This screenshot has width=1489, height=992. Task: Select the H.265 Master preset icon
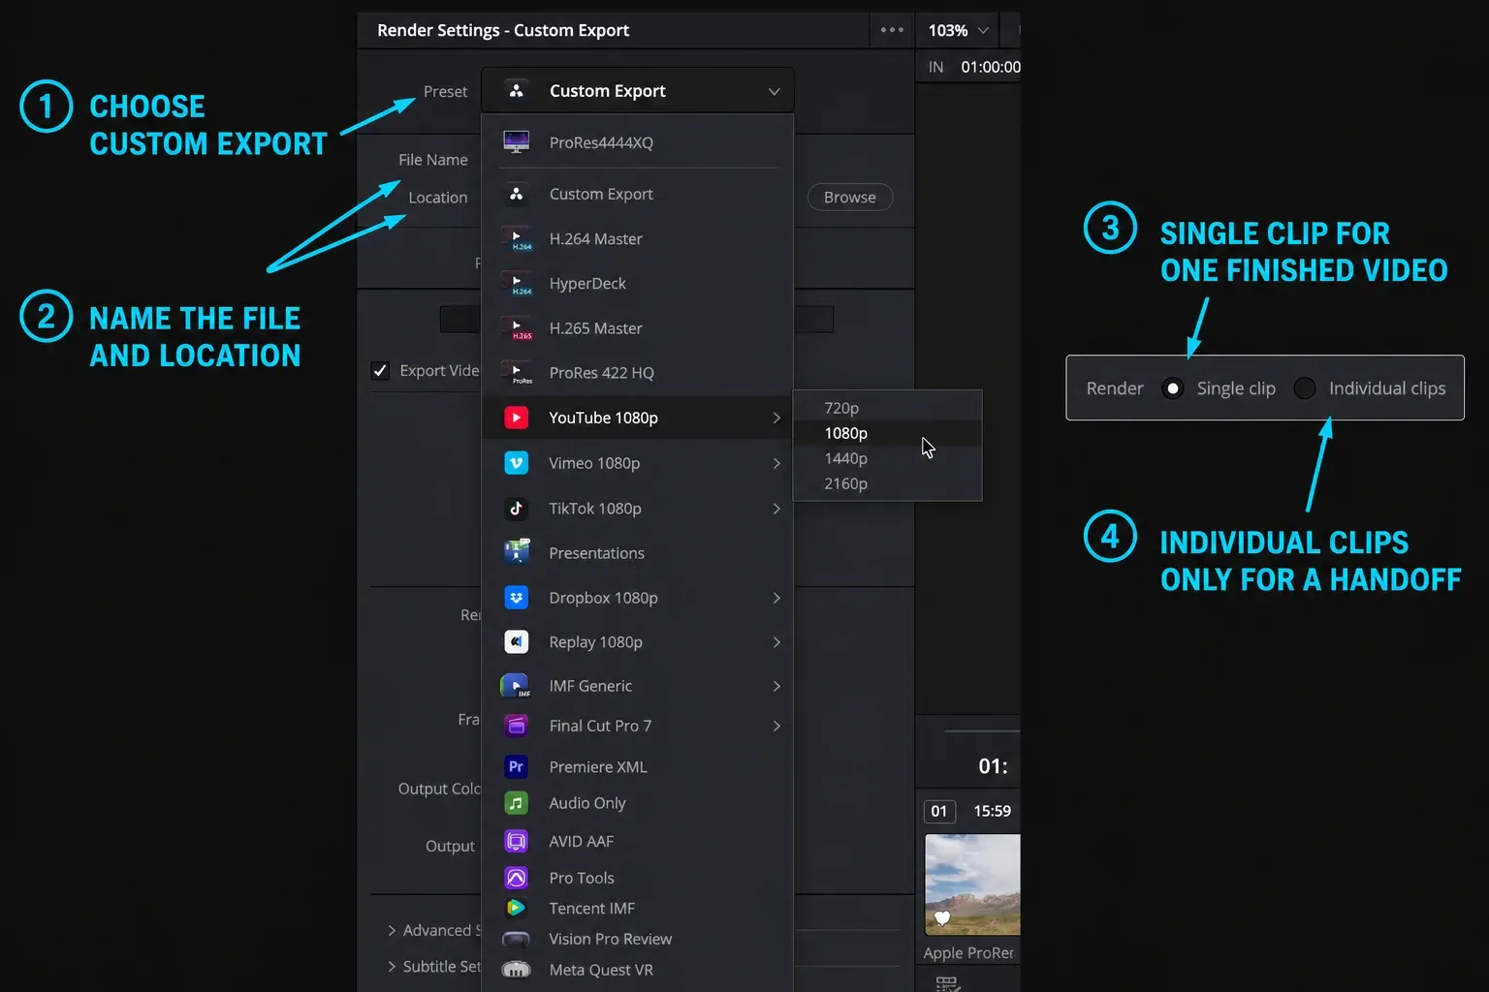click(x=516, y=327)
